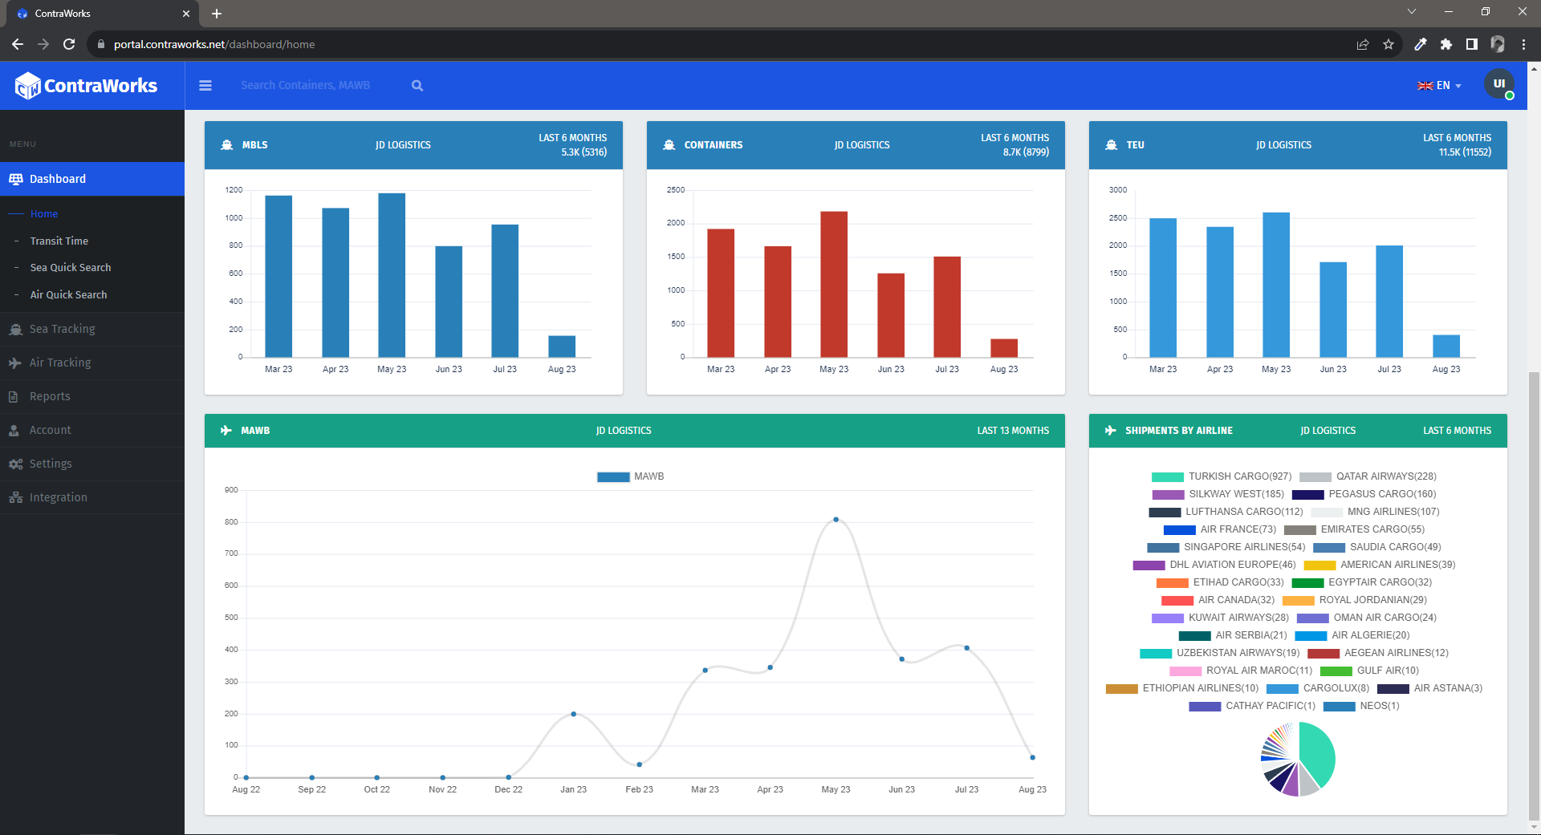Open Transit Time page

[x=59, y=241]
